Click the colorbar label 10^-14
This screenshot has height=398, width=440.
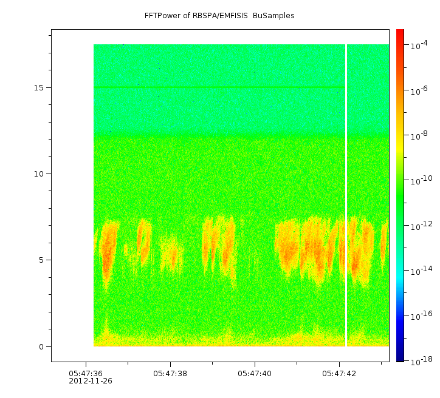422,270
